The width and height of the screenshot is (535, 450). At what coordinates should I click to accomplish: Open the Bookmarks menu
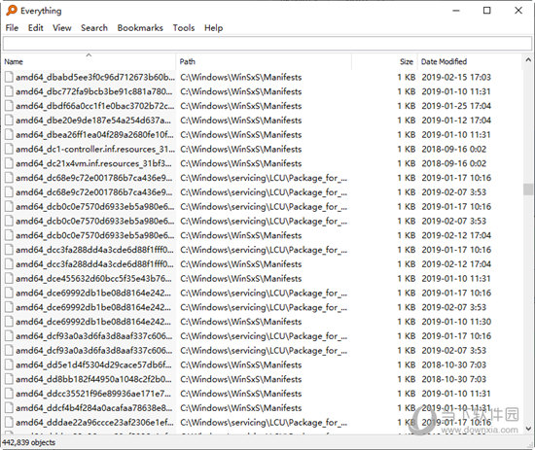coord(140,28)
